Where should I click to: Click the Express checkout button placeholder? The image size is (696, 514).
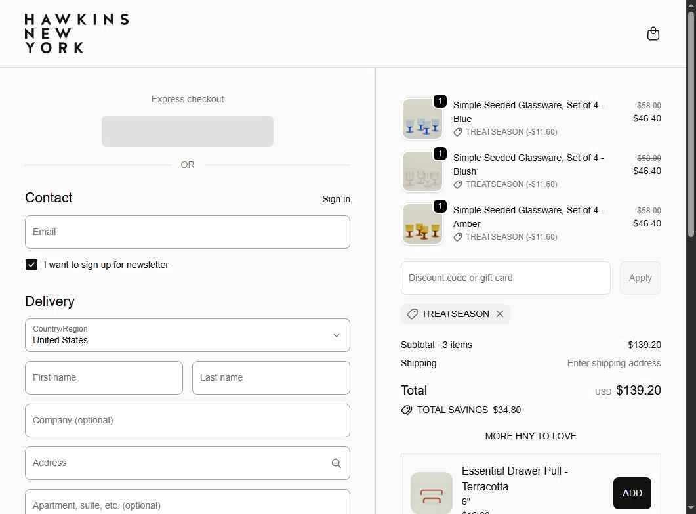(x=188, y=131)
